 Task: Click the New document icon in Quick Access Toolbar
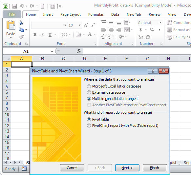pyautogui.click(x=42, y=6)
